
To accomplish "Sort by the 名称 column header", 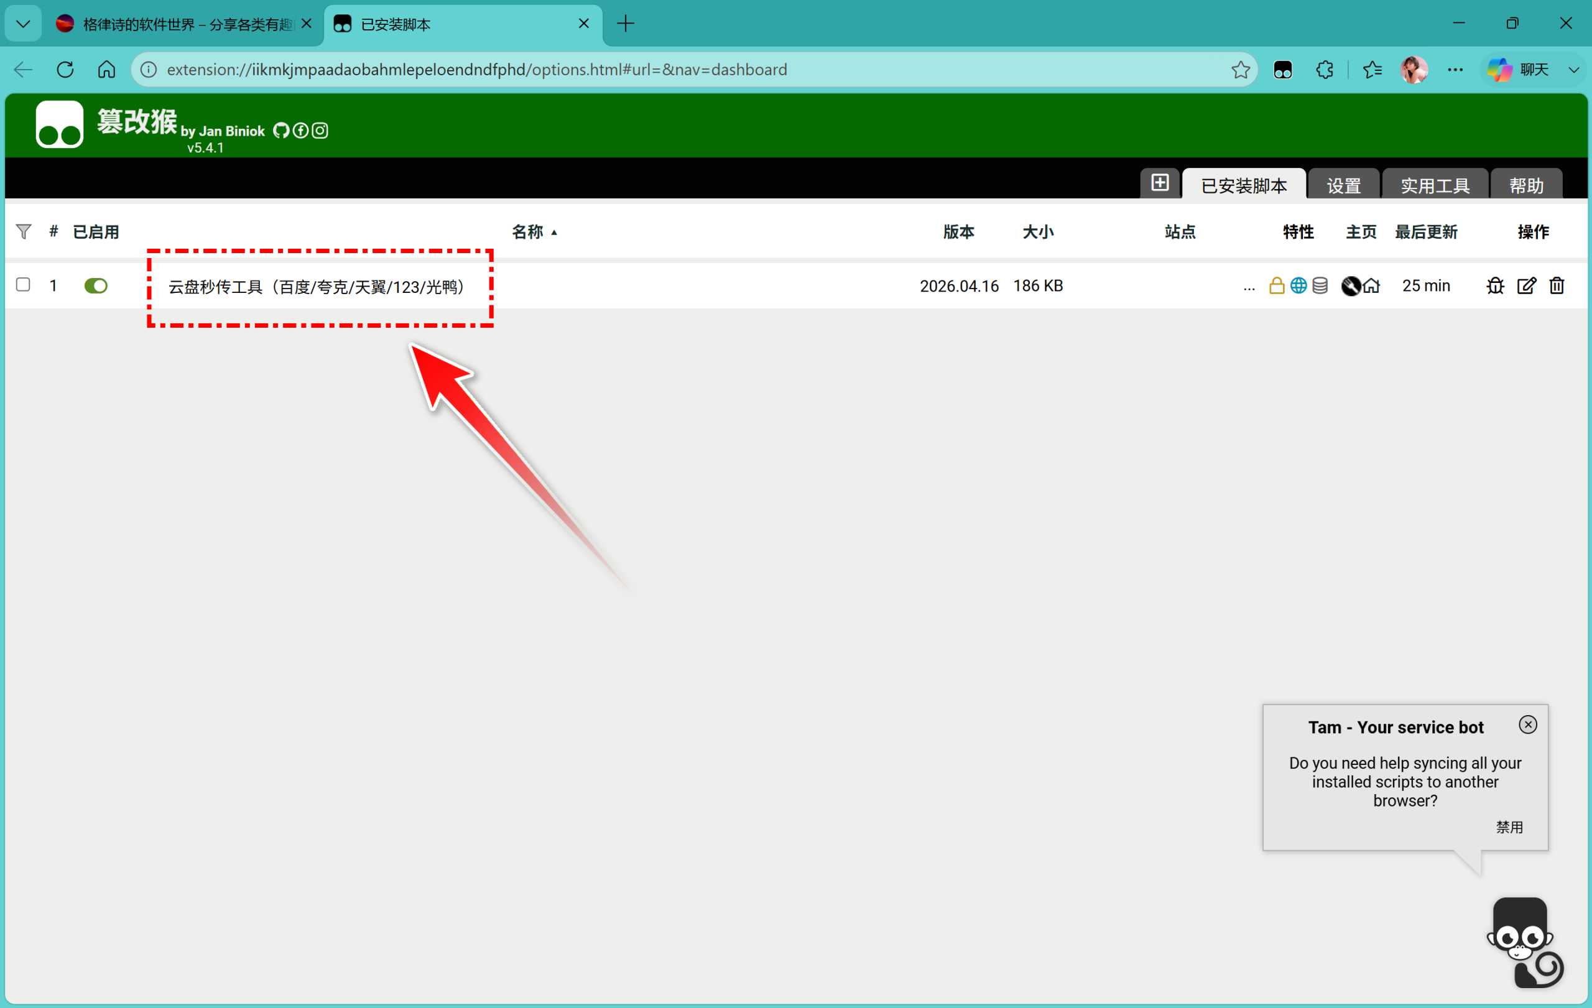I will 527,231.
